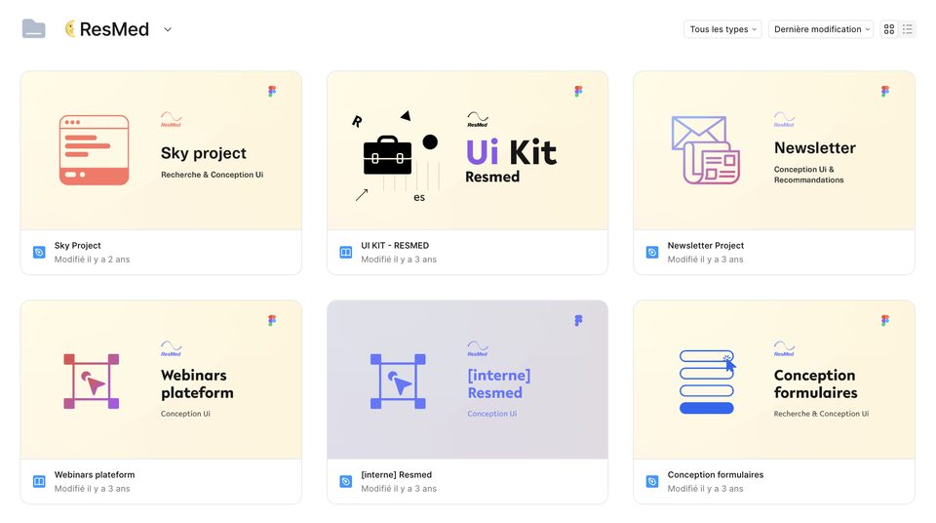Click the Figma logo on Webinars plateform card
This screenshot has height=523, width=936.
click(272, 320)
